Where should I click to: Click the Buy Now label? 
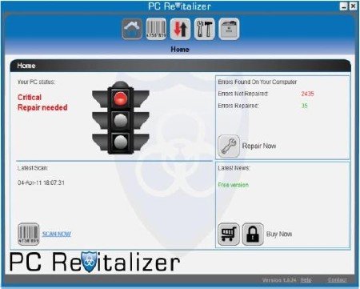(279, 234)
